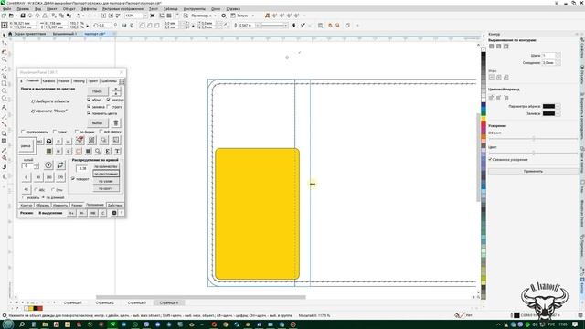Enable the 'группировать' checkbox
585x329 pixels.
(x=23, y=132)
